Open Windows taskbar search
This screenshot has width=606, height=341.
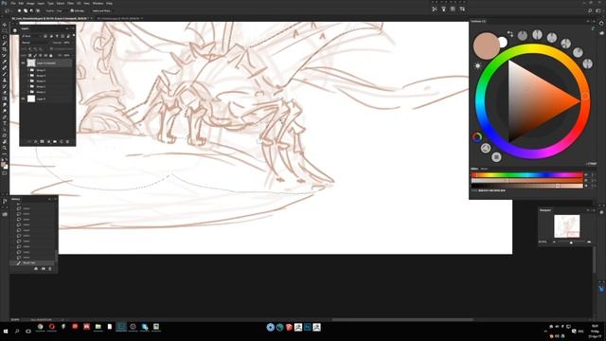(x=17, y=332)
